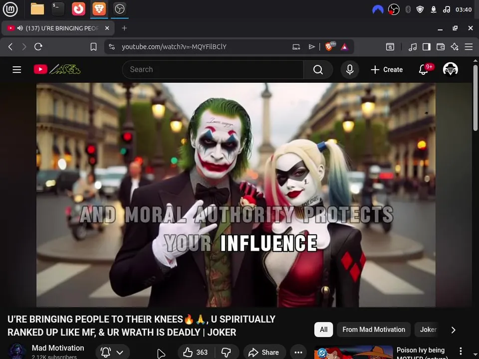The image size is (479, 359).
Task: Open the Linux Mint start menu
Action: (x=10, y=9)
